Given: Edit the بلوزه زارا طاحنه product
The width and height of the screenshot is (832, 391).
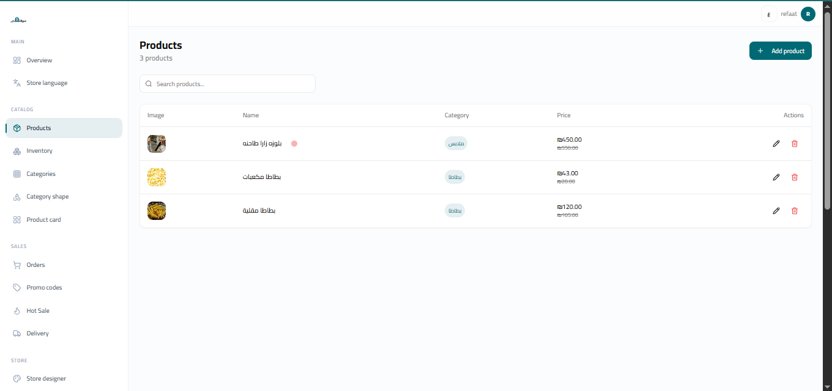Looking at the screenshot, I should point(776,144).
